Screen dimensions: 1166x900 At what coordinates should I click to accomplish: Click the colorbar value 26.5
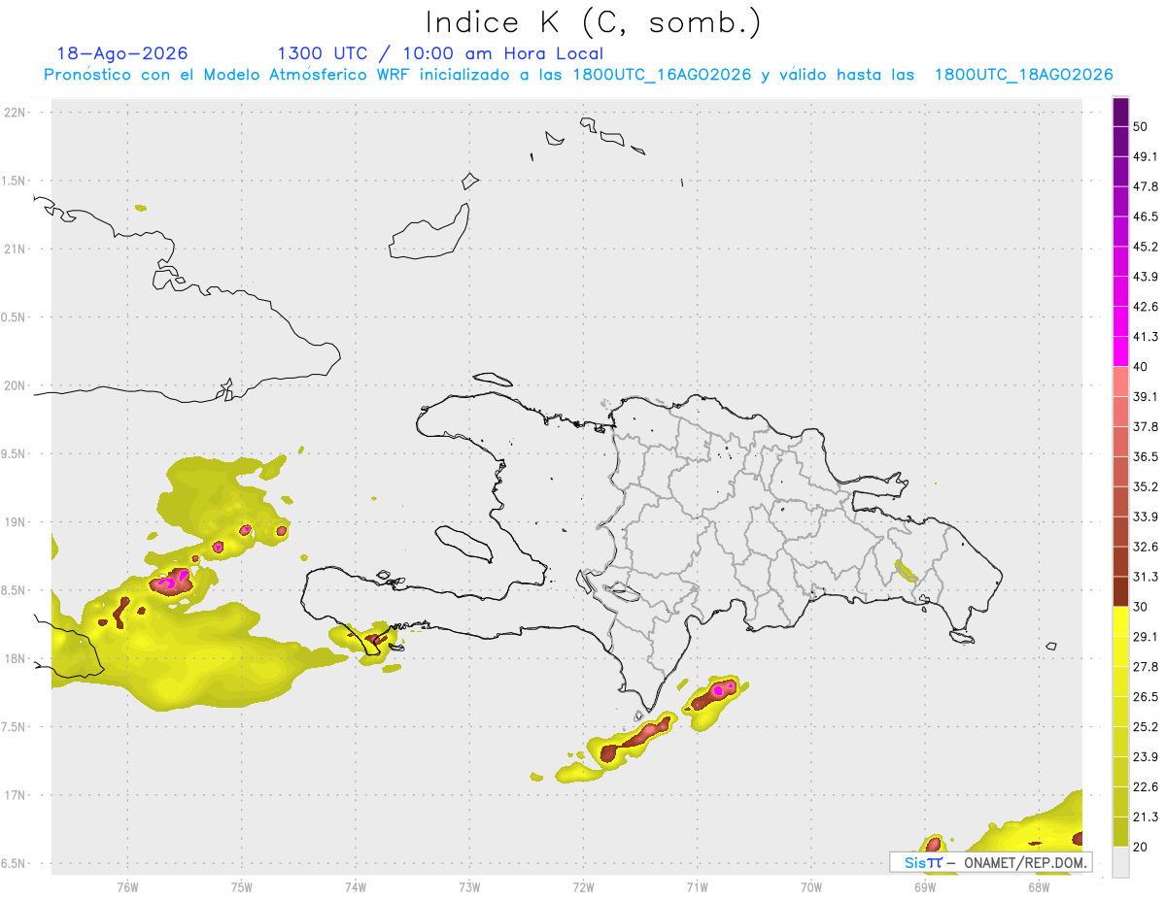coord(1147,697)
